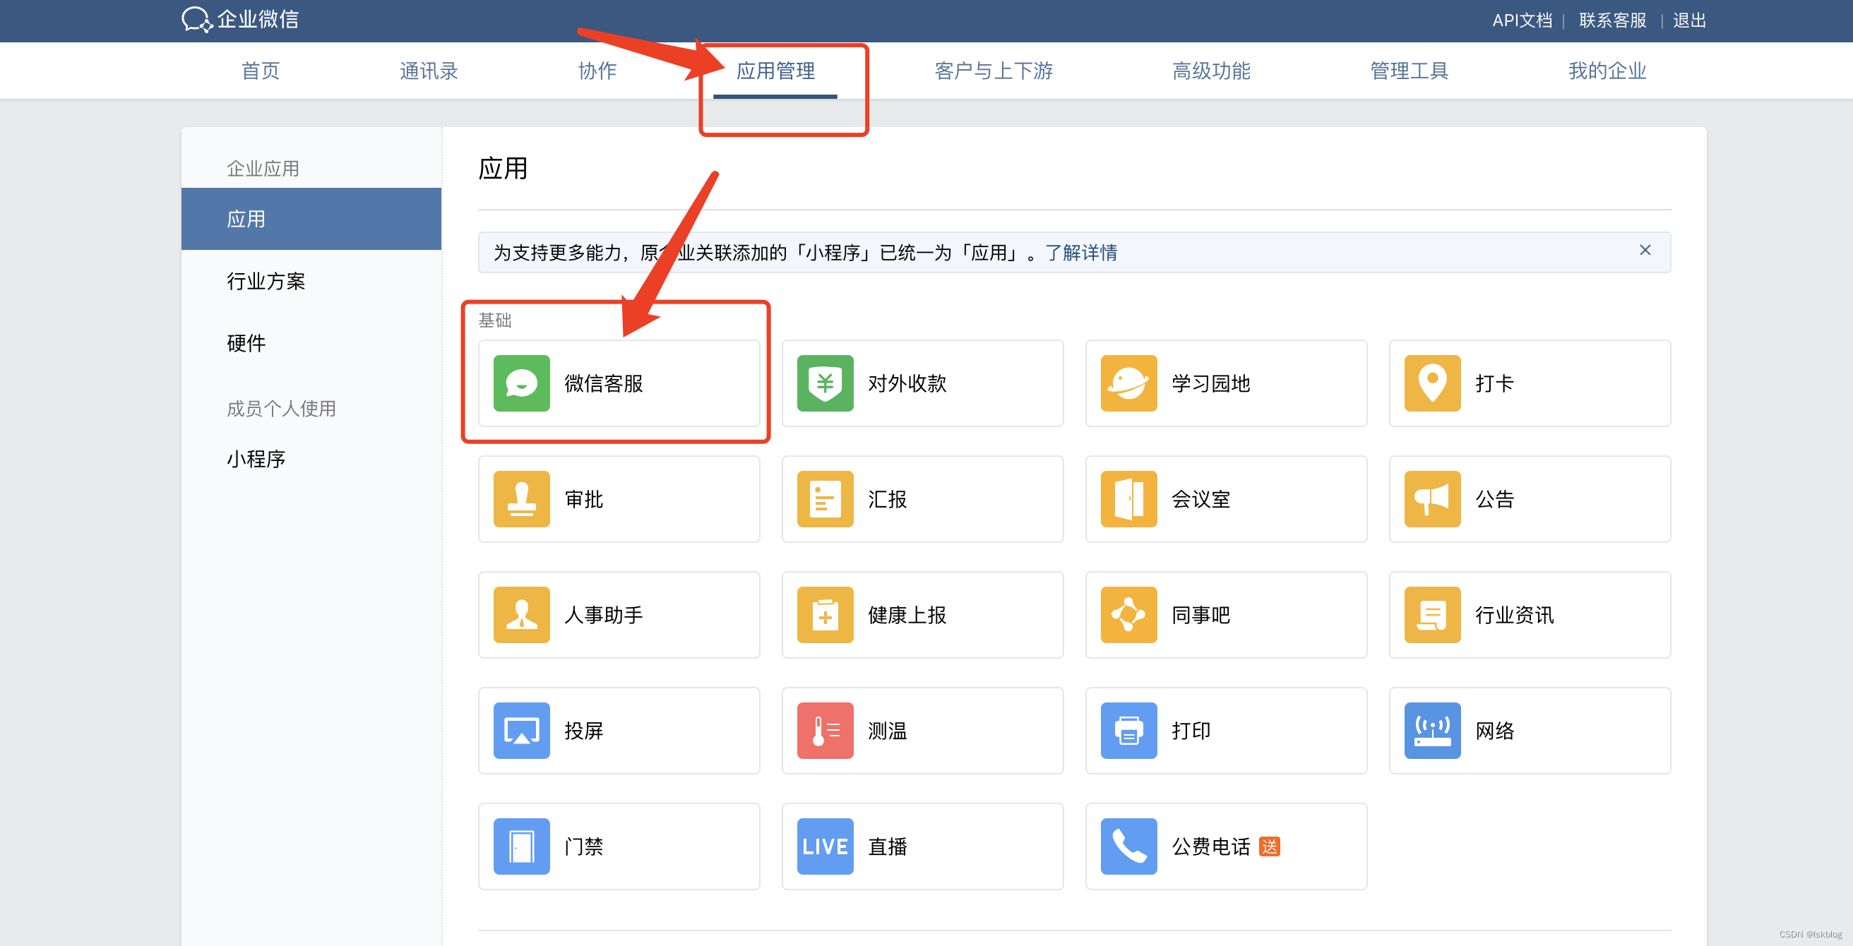Select the 审批 approval app

pyautogui.click(x=617, y=499)
